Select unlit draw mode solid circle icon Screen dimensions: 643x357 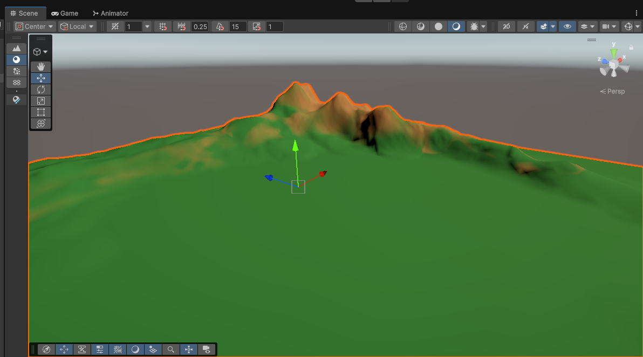click(439, 26)
